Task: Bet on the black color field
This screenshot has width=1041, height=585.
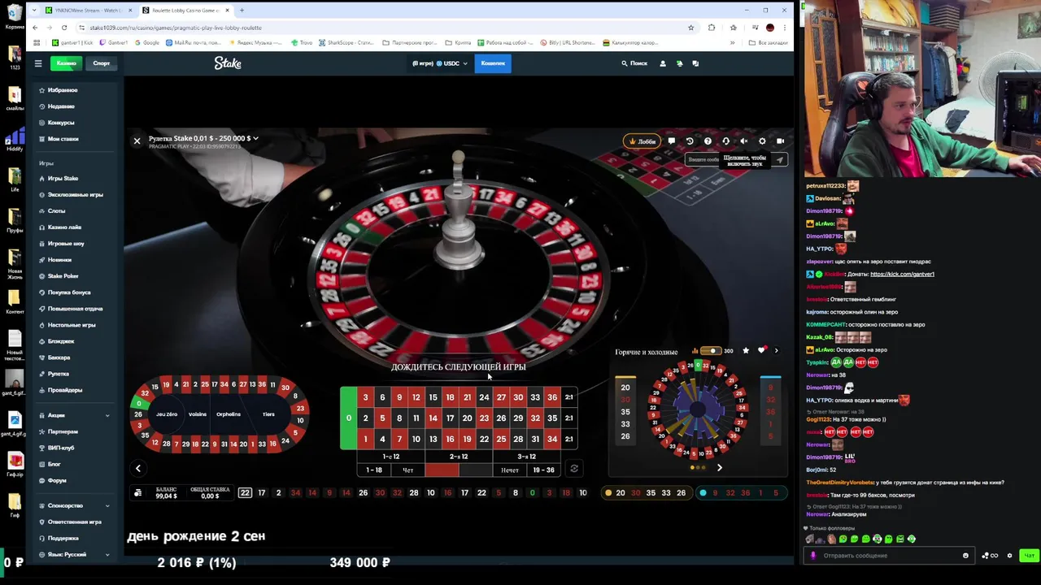Action: pos(475,470)
